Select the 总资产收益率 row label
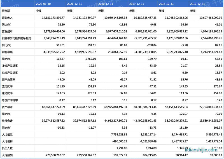The height and width of the screenshot is (159, 224). click(x=10, y=73)
